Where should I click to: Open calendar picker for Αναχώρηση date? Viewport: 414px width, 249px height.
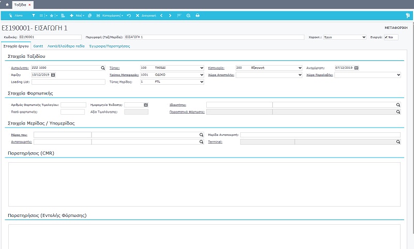(x=357, y=68)
